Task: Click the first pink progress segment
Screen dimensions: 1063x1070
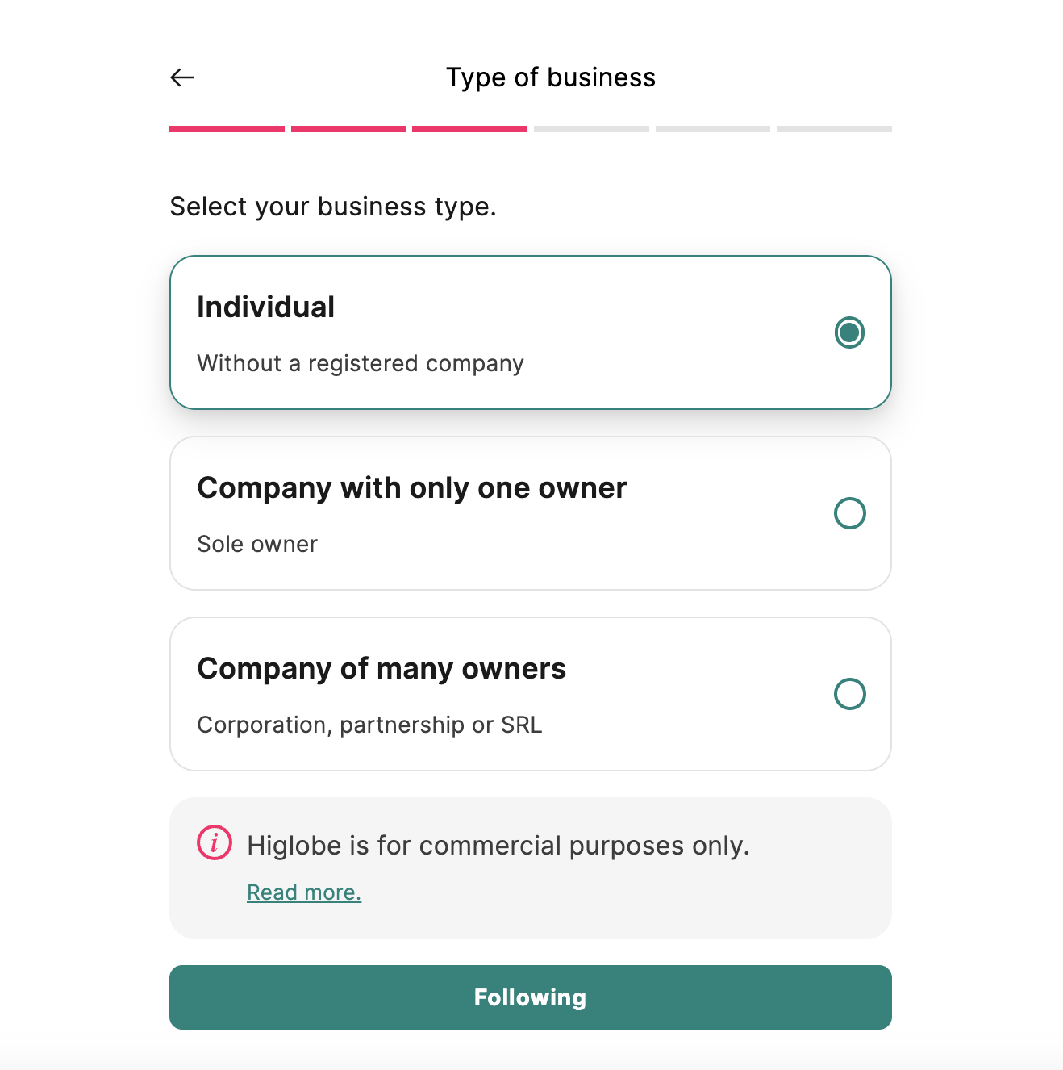Action: [227, 129]
